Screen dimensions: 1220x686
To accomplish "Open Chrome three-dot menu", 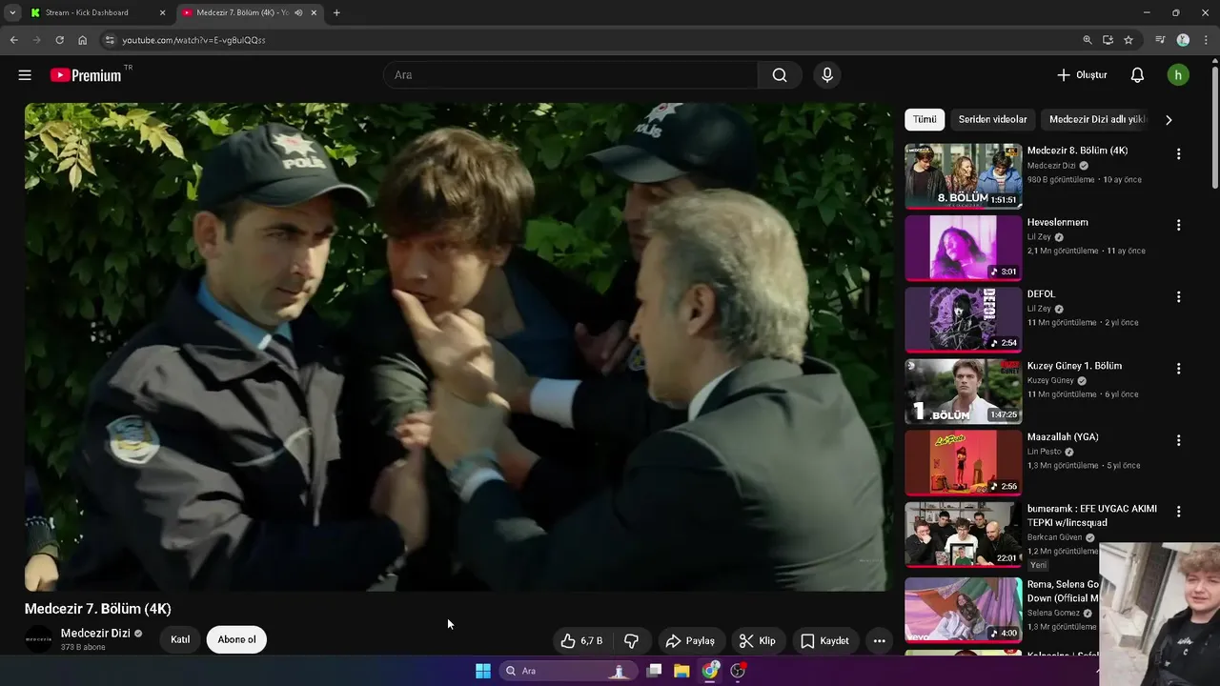I will point(1206,40).
